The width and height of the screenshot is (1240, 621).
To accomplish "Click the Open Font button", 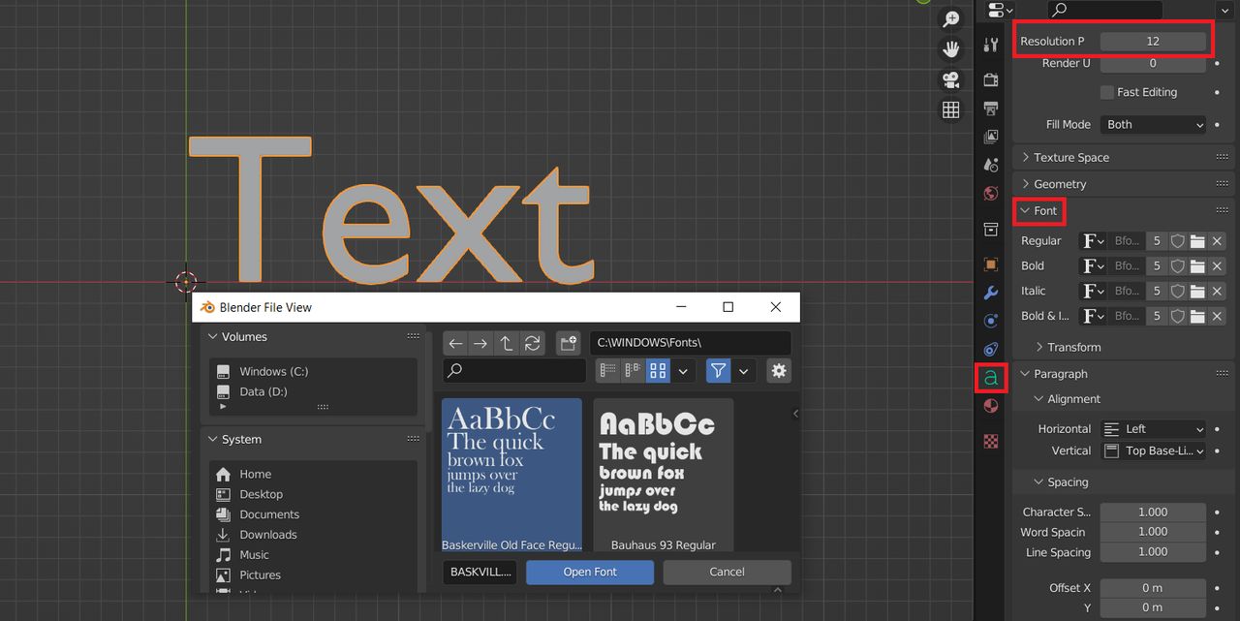I will pyautogui.click(x=589, y=572).
